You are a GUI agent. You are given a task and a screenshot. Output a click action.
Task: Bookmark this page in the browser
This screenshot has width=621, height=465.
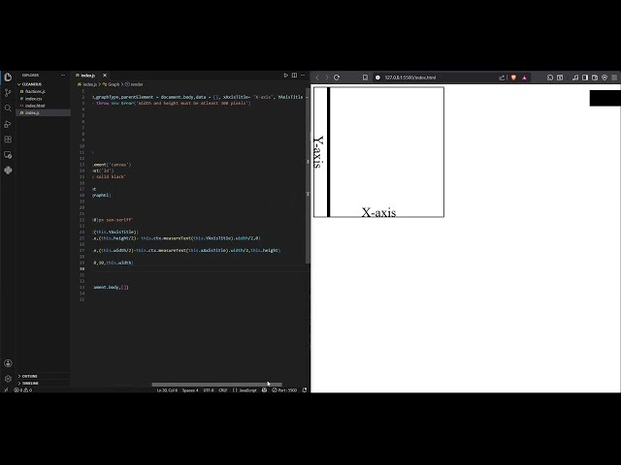click(365, 77)
